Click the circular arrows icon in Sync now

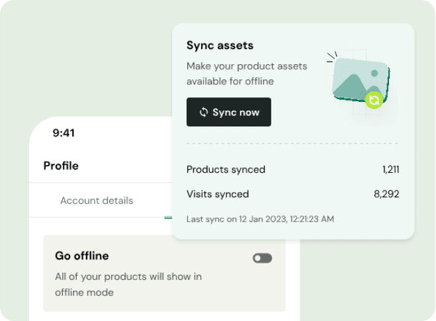click(x=204, y=112)
